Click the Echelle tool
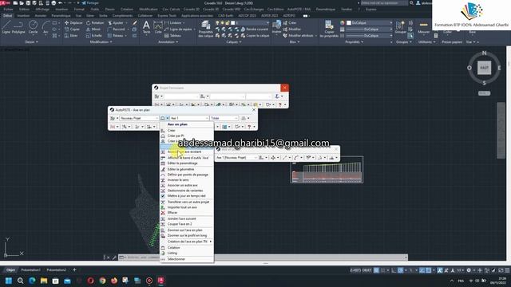This screenshot has width=511, height=287. click(x=94, y=35)
